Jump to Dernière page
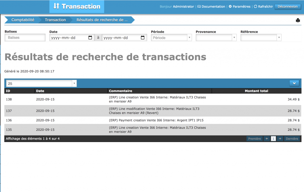Image resolution: width=304 pixels, height=192 pixels. point(292,138)
